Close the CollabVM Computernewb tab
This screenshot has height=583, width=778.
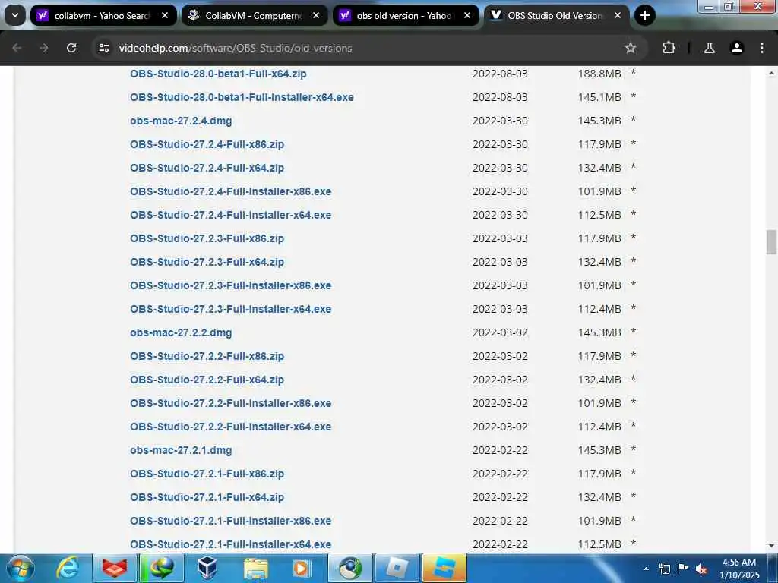[x=316, y=15]
